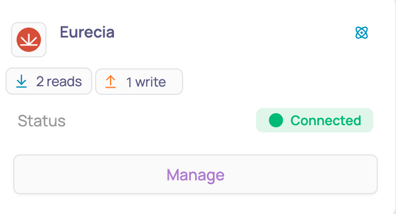Screen dimensions: 396x214
Task: Open the 1 write badge
Action: [x=139, y=82]
